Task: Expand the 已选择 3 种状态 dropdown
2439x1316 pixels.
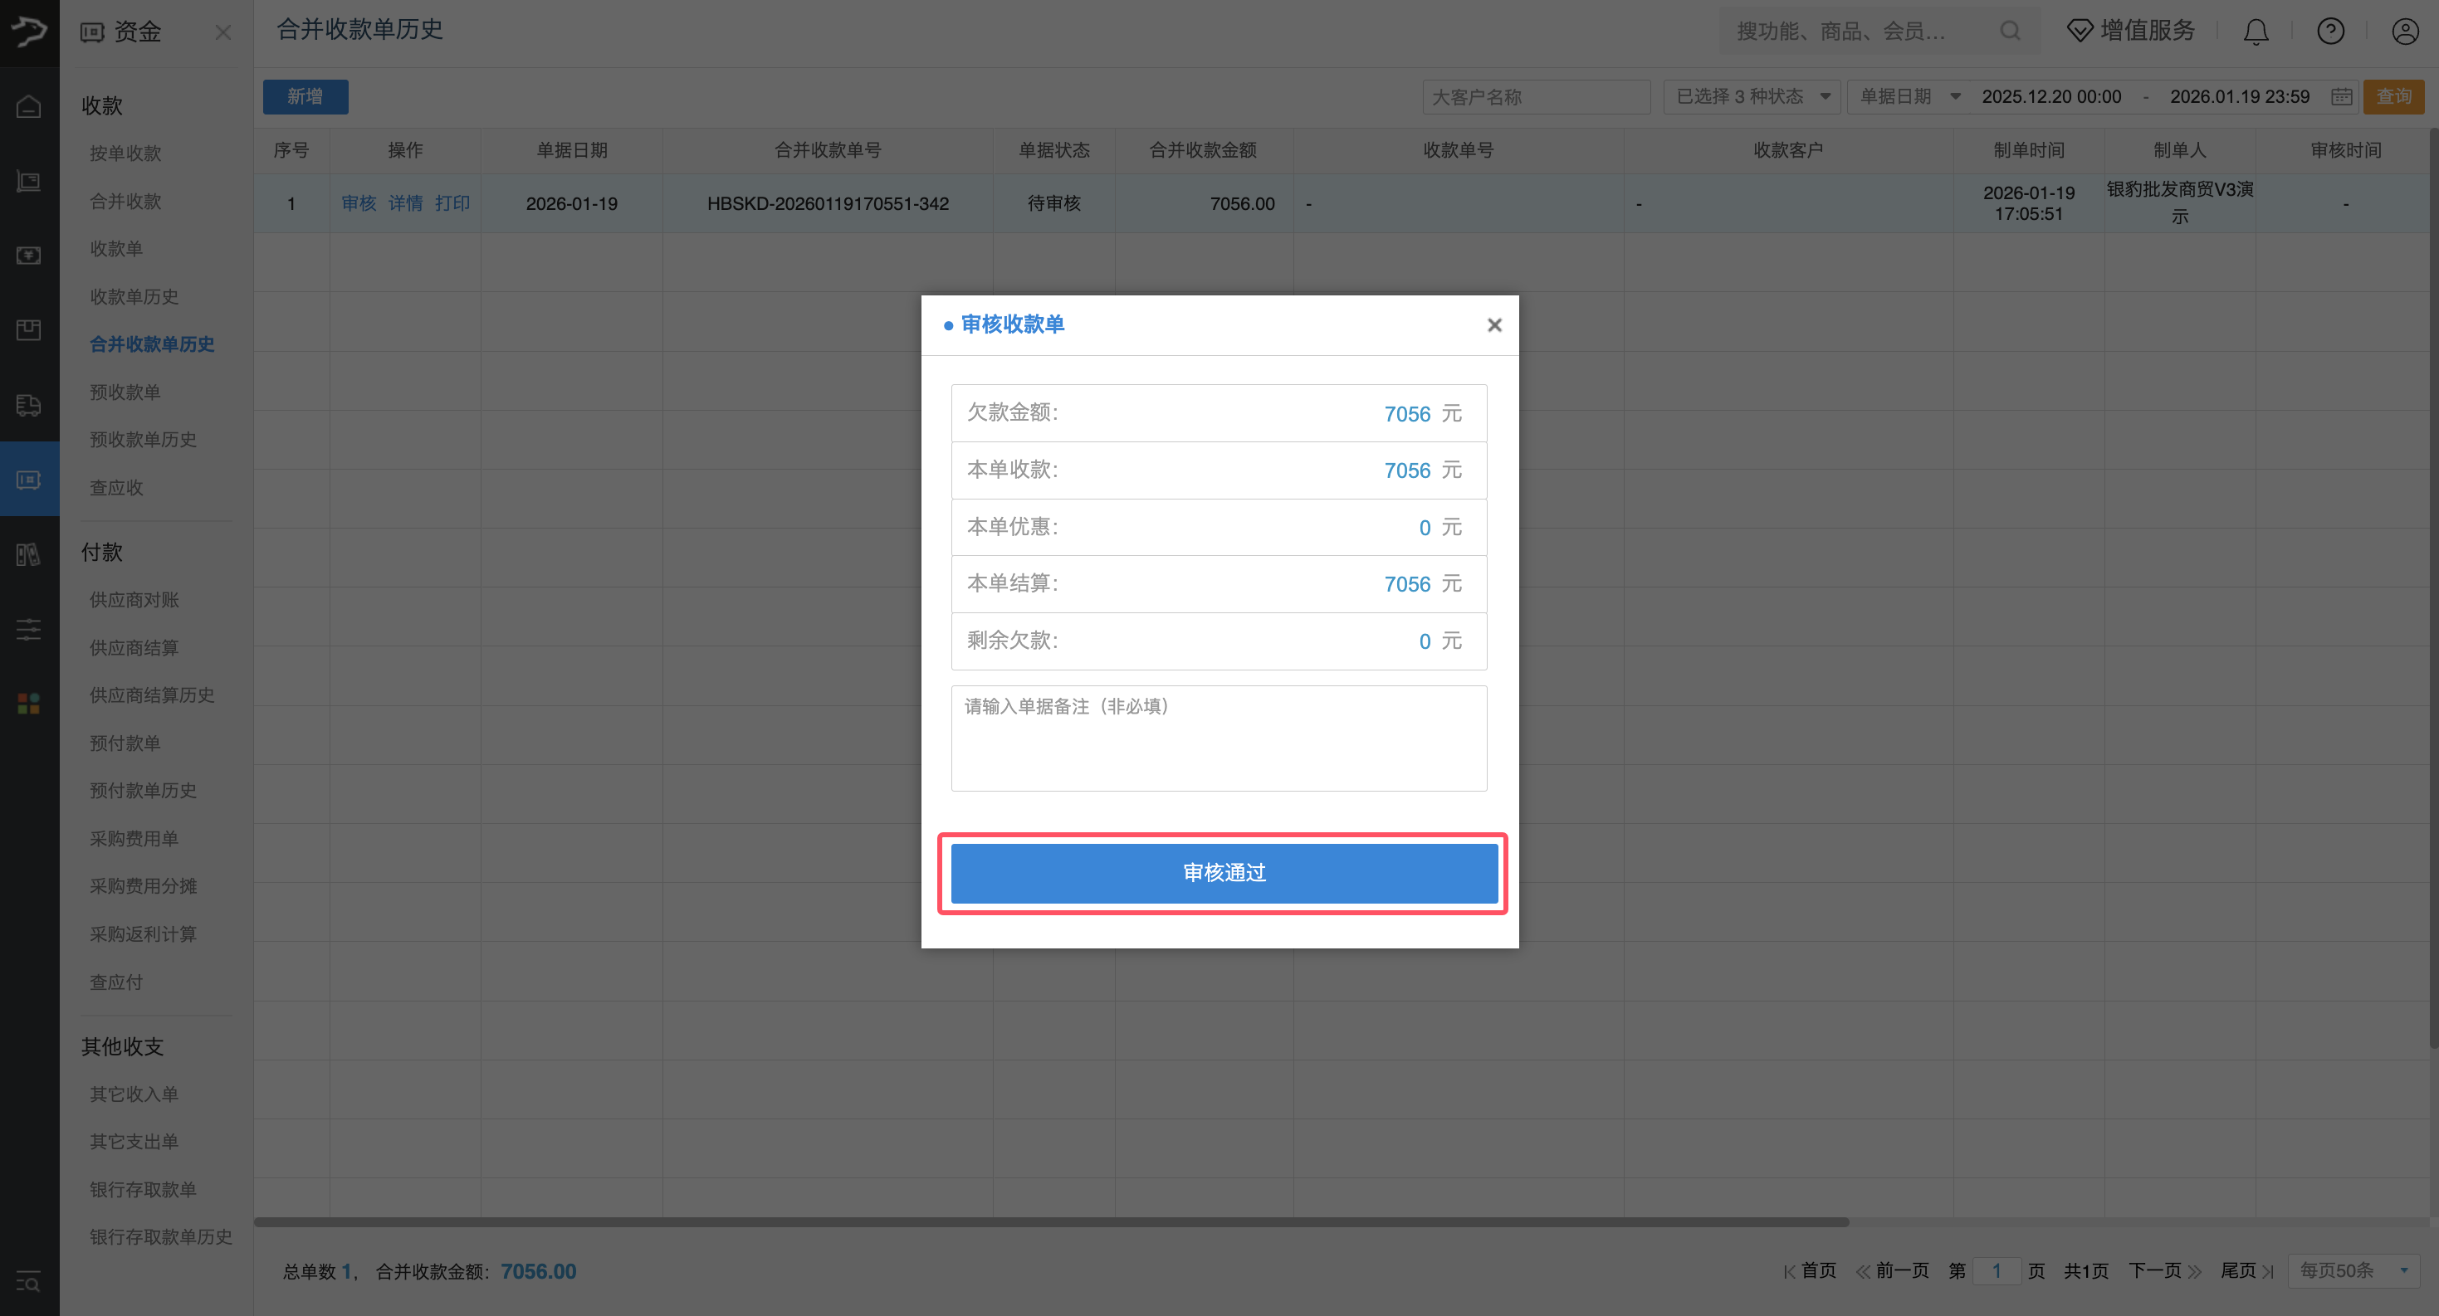Action: coord(1751,96)
